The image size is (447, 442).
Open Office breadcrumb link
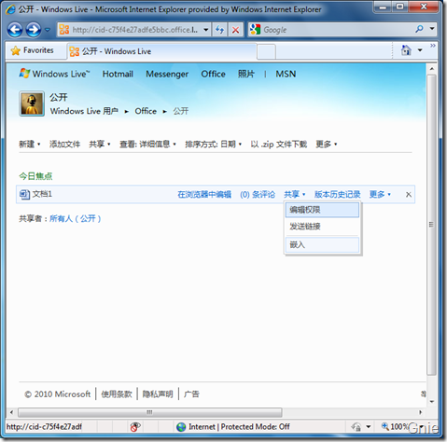(146, 111)
